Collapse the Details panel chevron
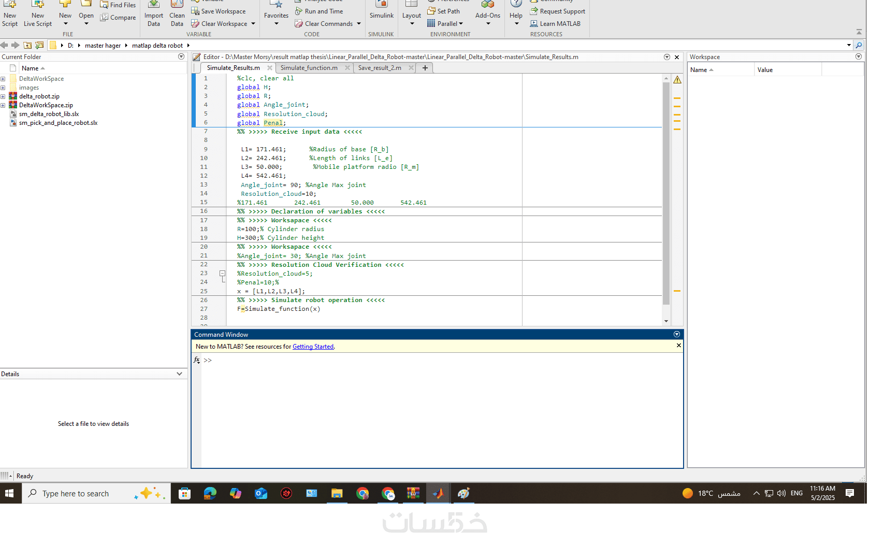 tap(179, 374)
